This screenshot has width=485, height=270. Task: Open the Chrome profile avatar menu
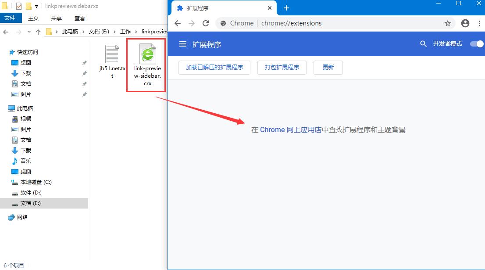pos(465,23)
